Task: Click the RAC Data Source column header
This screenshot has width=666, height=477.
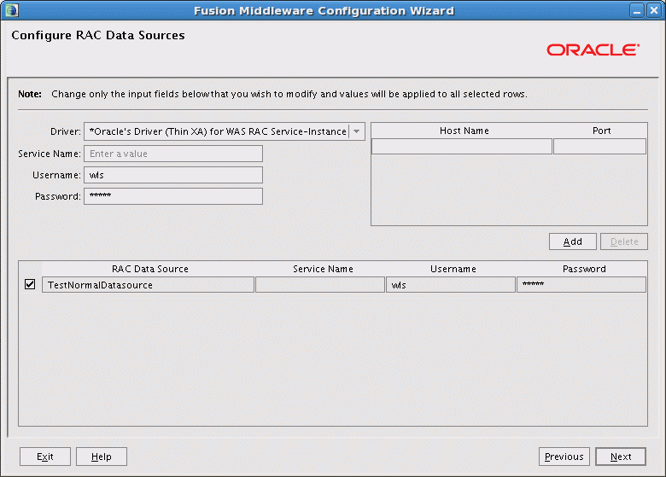Action: [150, 269]
